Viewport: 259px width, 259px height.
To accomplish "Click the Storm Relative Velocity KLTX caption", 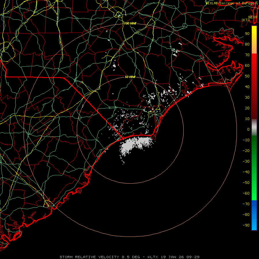I will tap(129, 257).
